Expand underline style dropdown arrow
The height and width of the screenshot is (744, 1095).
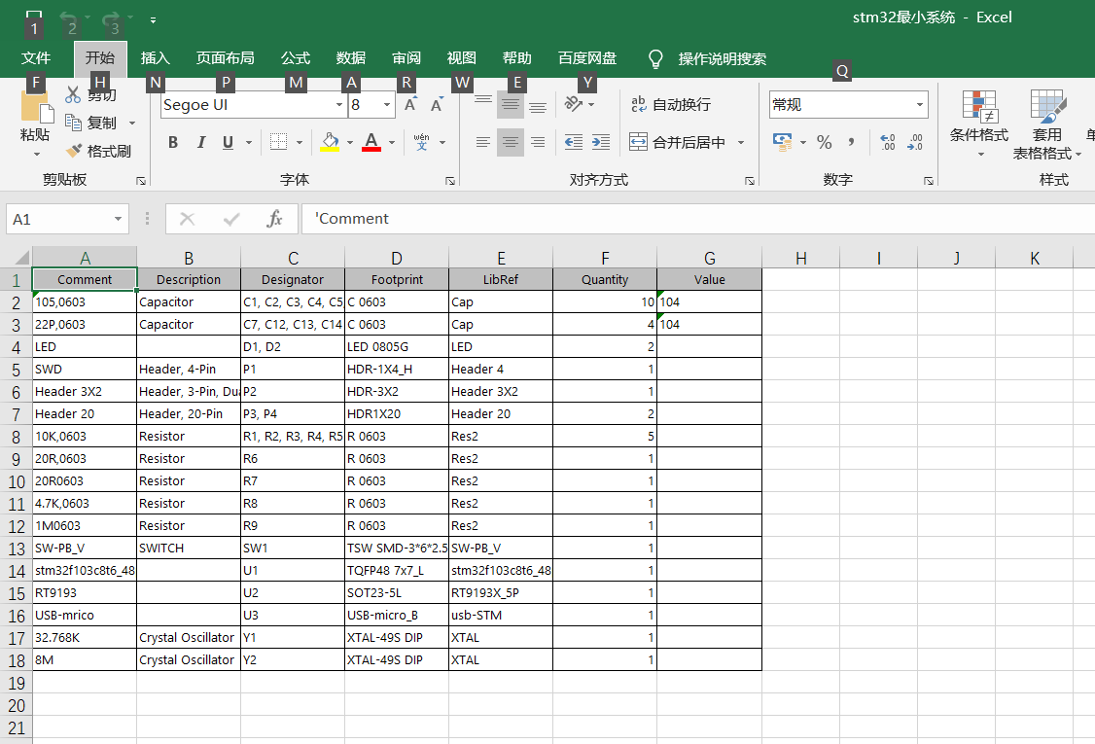[x=249, y=143]
